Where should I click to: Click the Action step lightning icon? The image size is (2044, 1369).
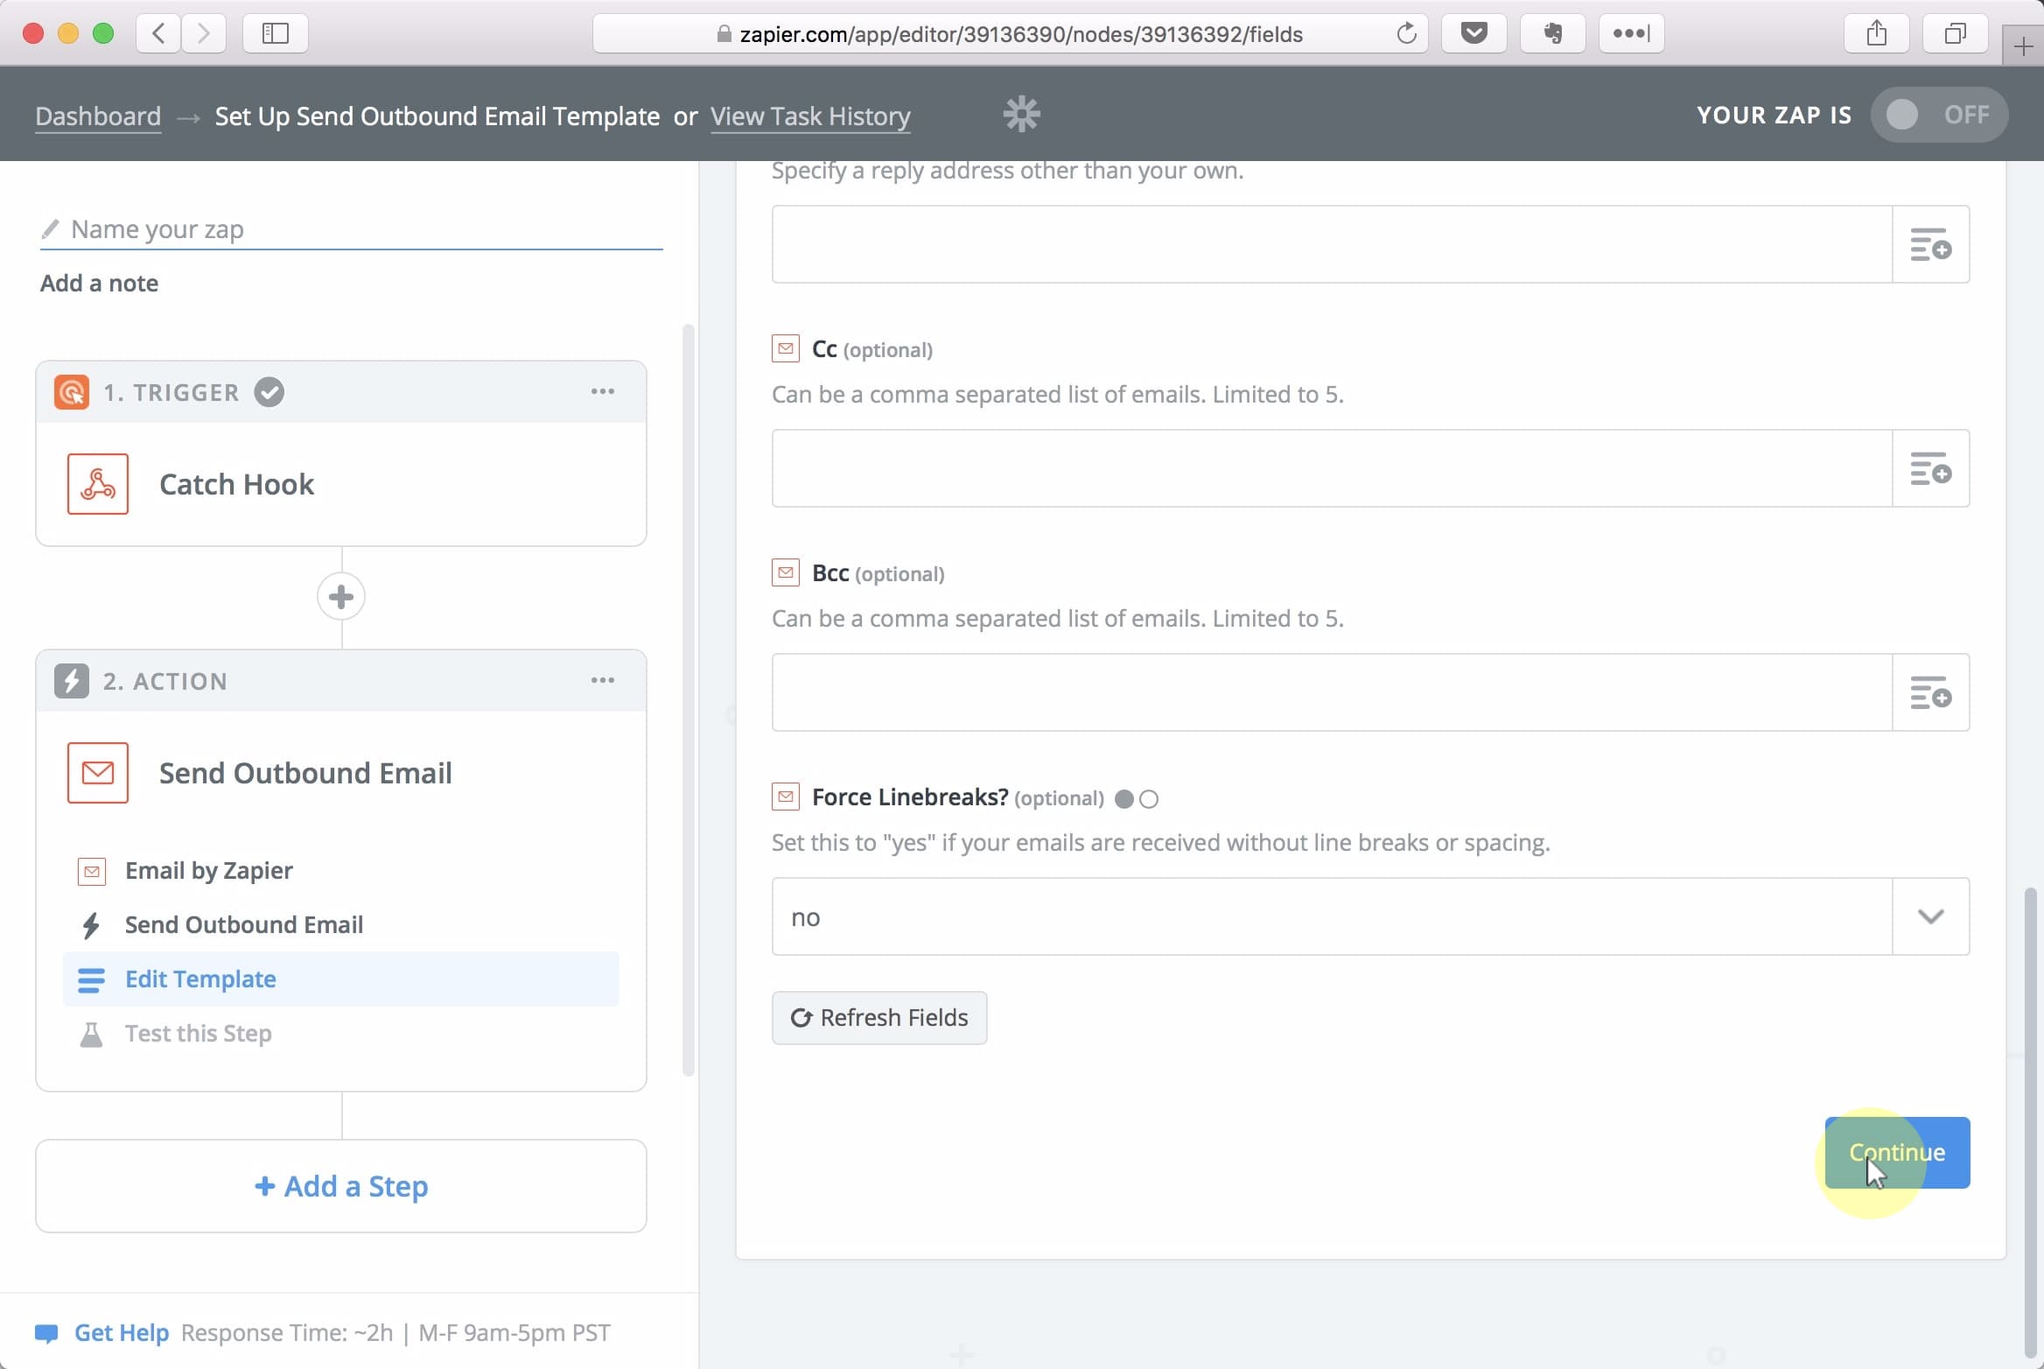click(x=71, y=681)
